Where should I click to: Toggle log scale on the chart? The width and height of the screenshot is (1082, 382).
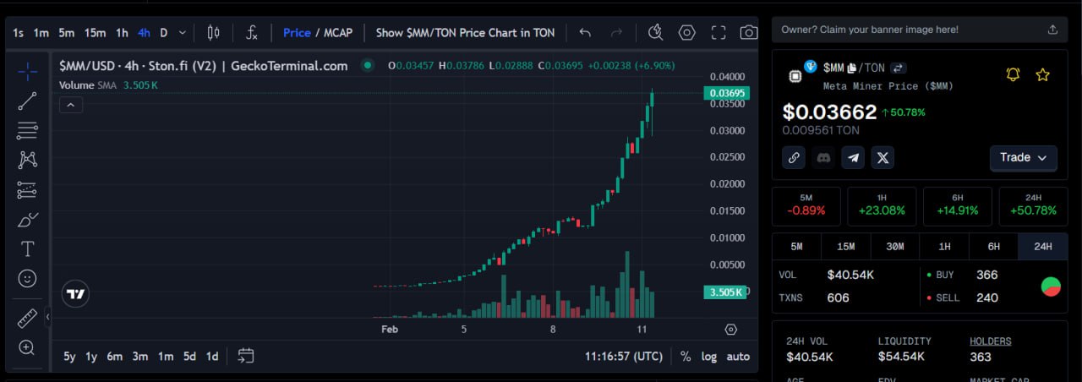point(708,357)
